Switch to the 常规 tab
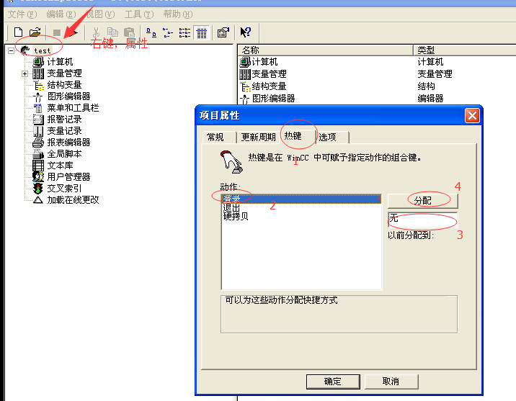 219,137
